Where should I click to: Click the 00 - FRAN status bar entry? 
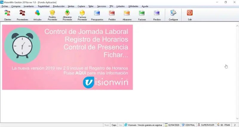click(x=223, y=125)
